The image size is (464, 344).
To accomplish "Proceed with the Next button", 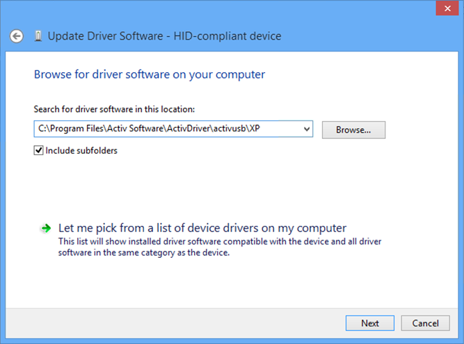I will click(369, 323).
